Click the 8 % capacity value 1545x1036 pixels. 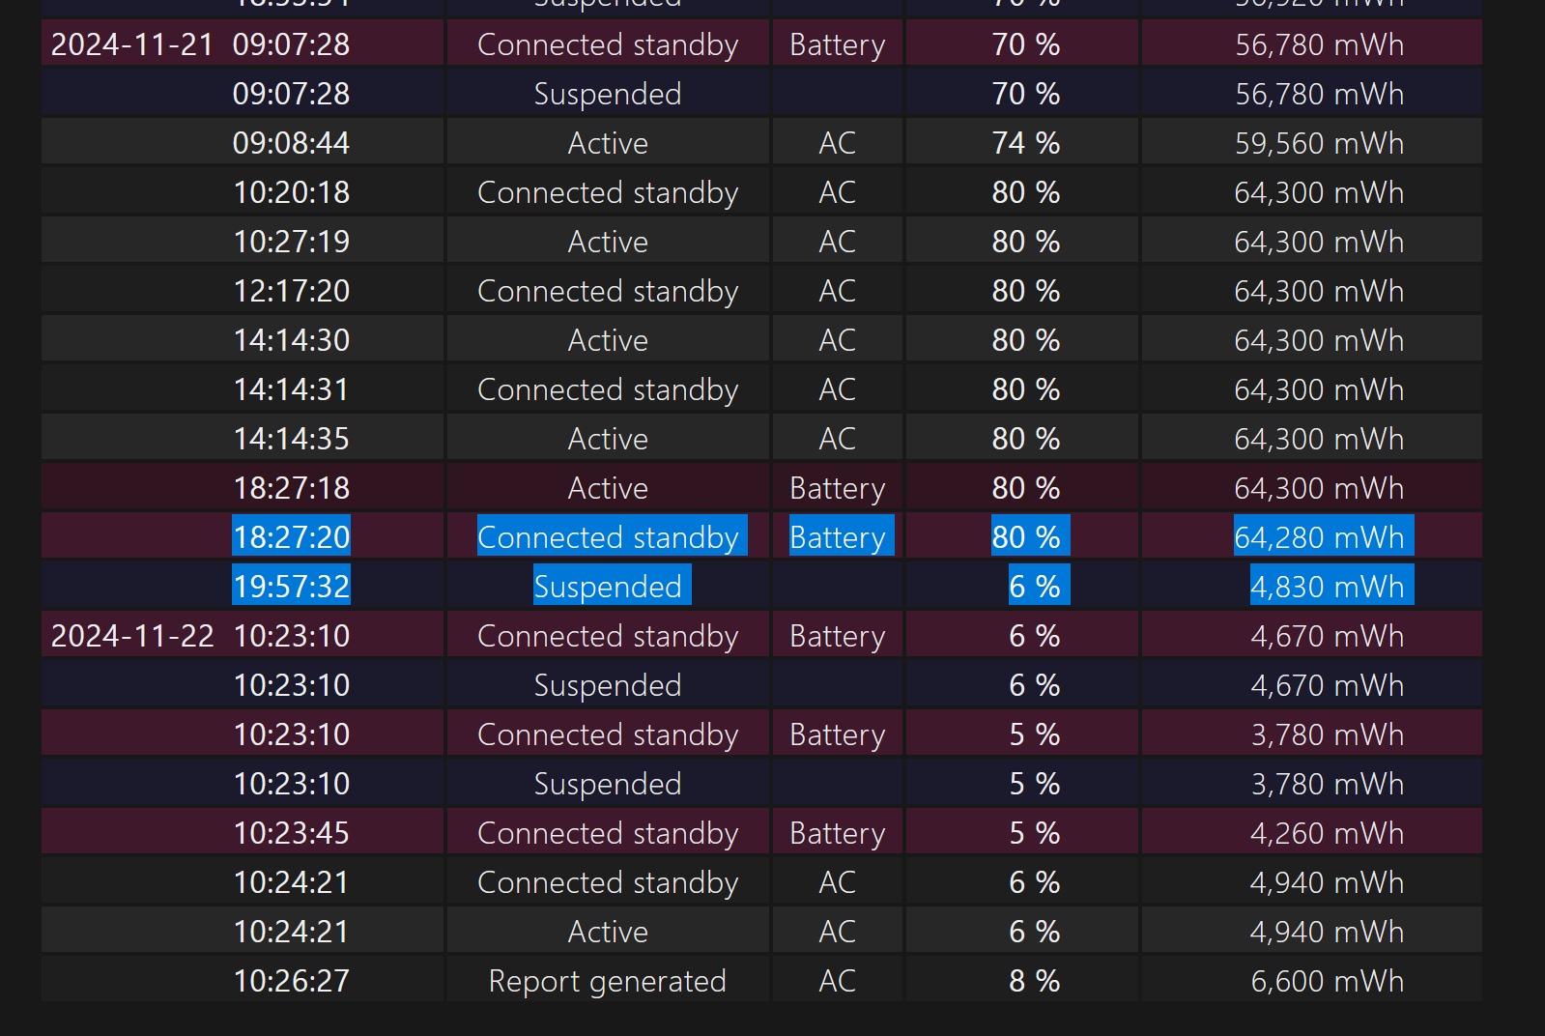(1034, 981)
